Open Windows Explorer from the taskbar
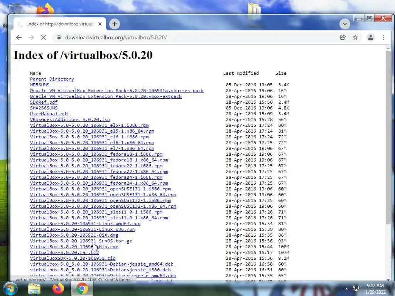Viewport: 395px width, 296px height. (34, 288)
